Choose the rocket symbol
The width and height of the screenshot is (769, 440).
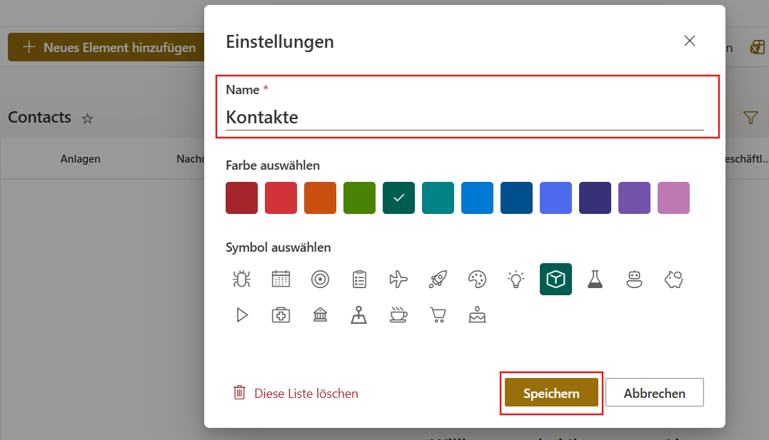tap(438, 280)
